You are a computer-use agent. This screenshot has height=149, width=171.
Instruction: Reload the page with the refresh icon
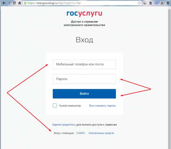coord(14,3)
